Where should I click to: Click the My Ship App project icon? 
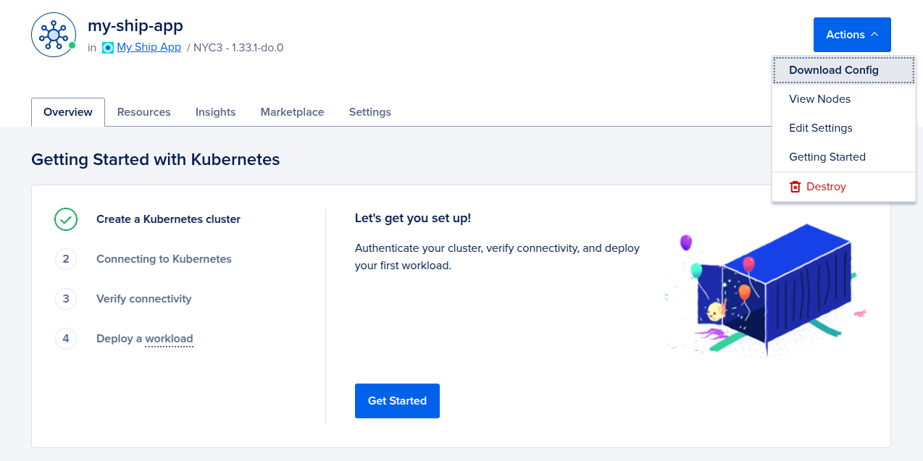(109, 48)
